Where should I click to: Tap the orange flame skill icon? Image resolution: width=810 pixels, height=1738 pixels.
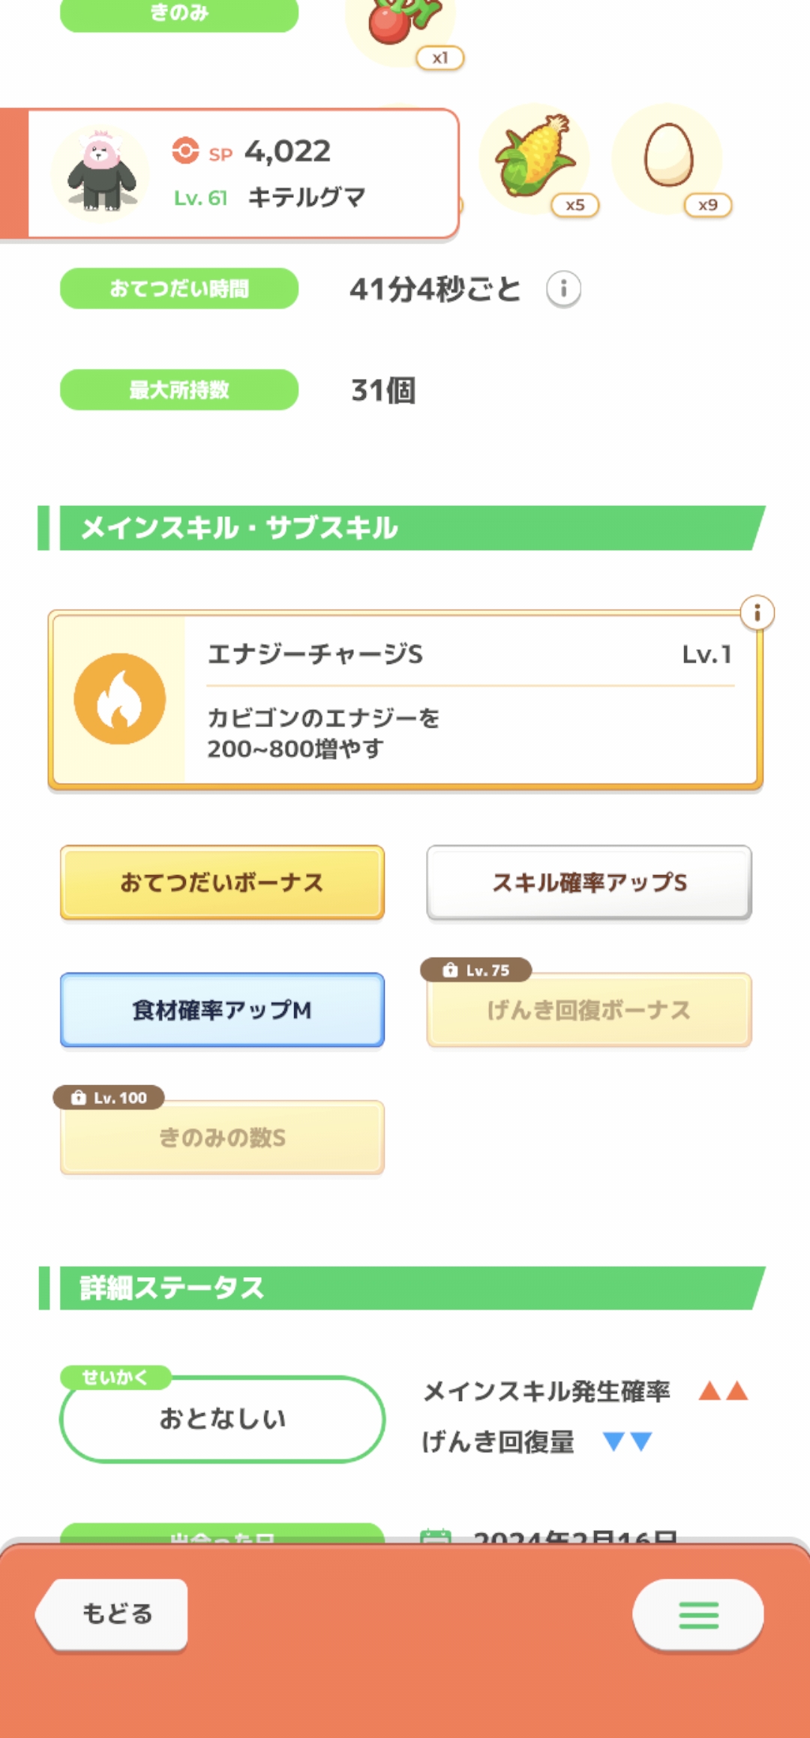pos(120,699)
